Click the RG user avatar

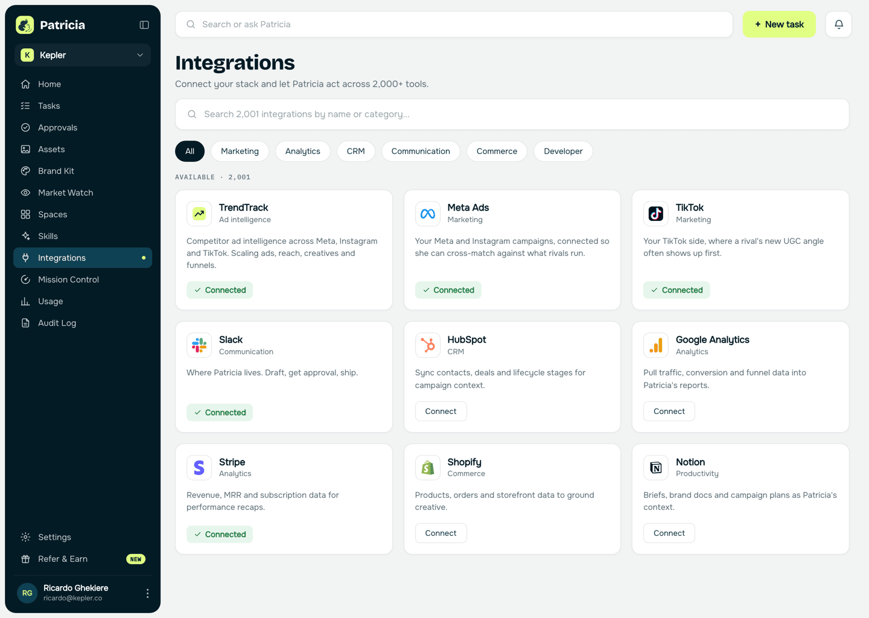tap(27, 593)
